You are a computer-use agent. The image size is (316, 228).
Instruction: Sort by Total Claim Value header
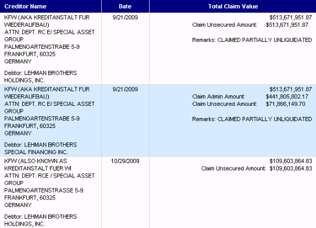tap(233, 6)
